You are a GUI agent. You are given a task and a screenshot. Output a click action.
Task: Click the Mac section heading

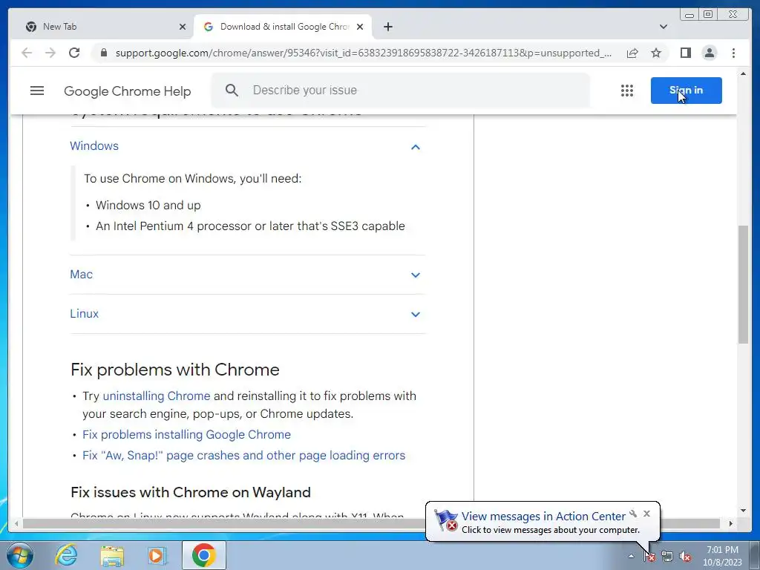[81, 275]
